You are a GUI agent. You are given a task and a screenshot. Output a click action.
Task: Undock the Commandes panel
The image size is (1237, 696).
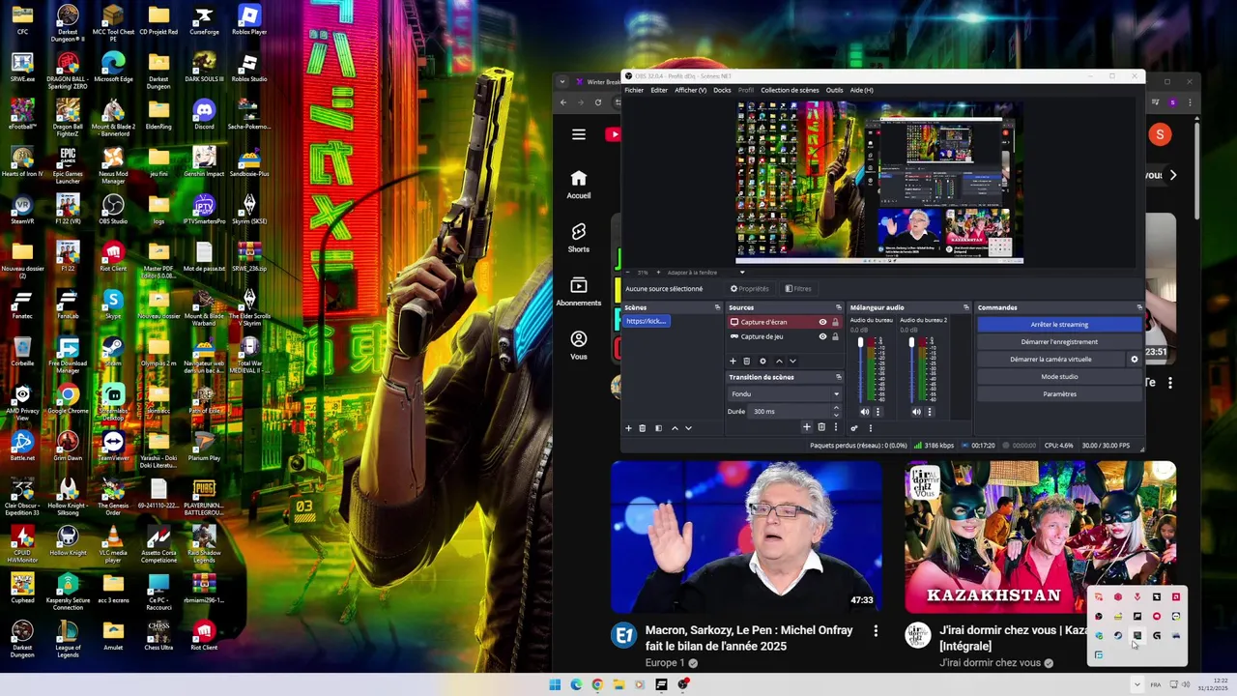click(1139, 307)
